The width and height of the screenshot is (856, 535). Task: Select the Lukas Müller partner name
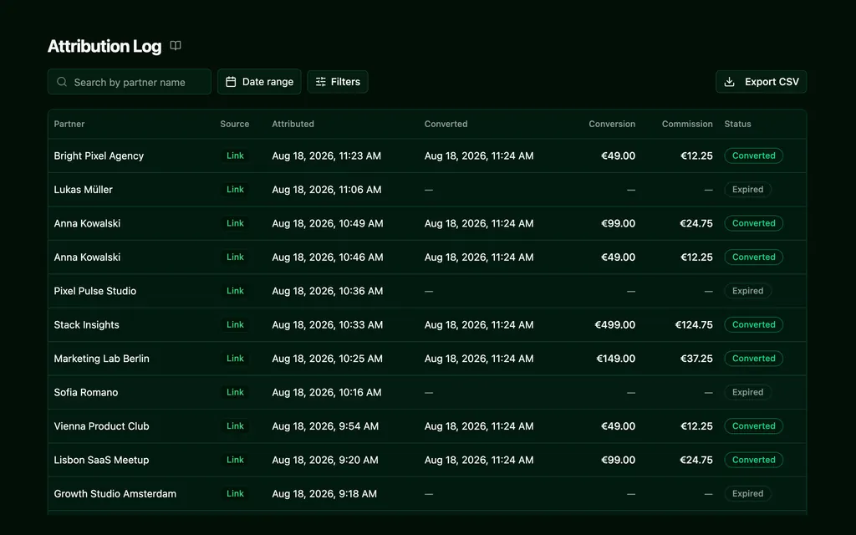83,190
